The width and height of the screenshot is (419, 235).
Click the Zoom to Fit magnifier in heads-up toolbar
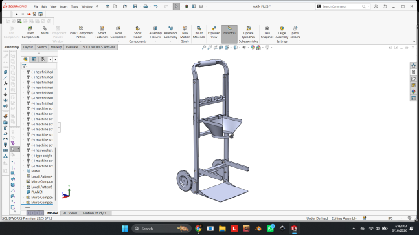pos(204,47)
